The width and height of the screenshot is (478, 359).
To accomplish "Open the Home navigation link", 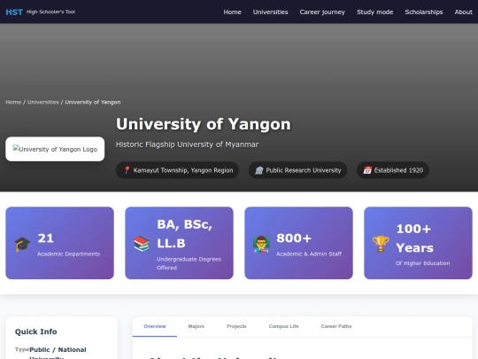I will tap(232, 12).
